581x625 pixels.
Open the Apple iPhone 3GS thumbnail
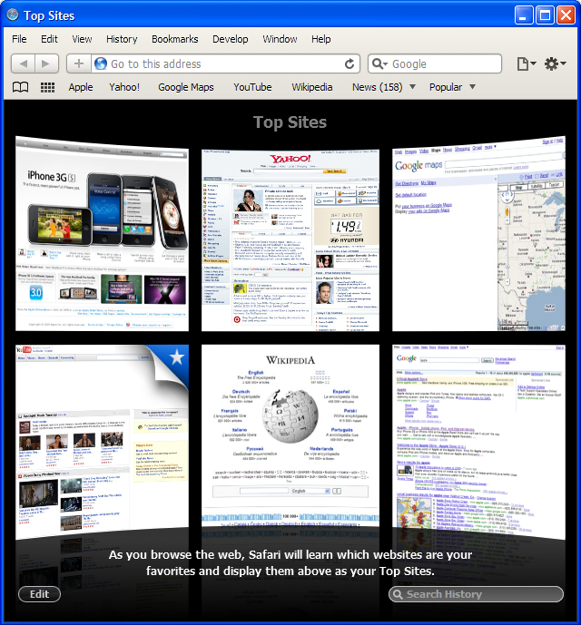[x=102, y=234]
